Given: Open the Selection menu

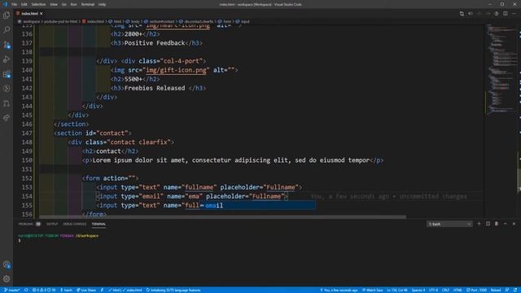Looking at the screenshot, I should (38, 4).
